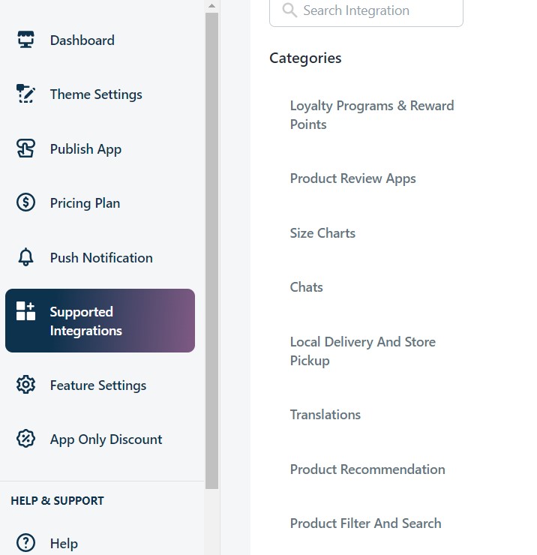
Task: Click the Feature Settings gear icon
Action: (x=25, y=385)
